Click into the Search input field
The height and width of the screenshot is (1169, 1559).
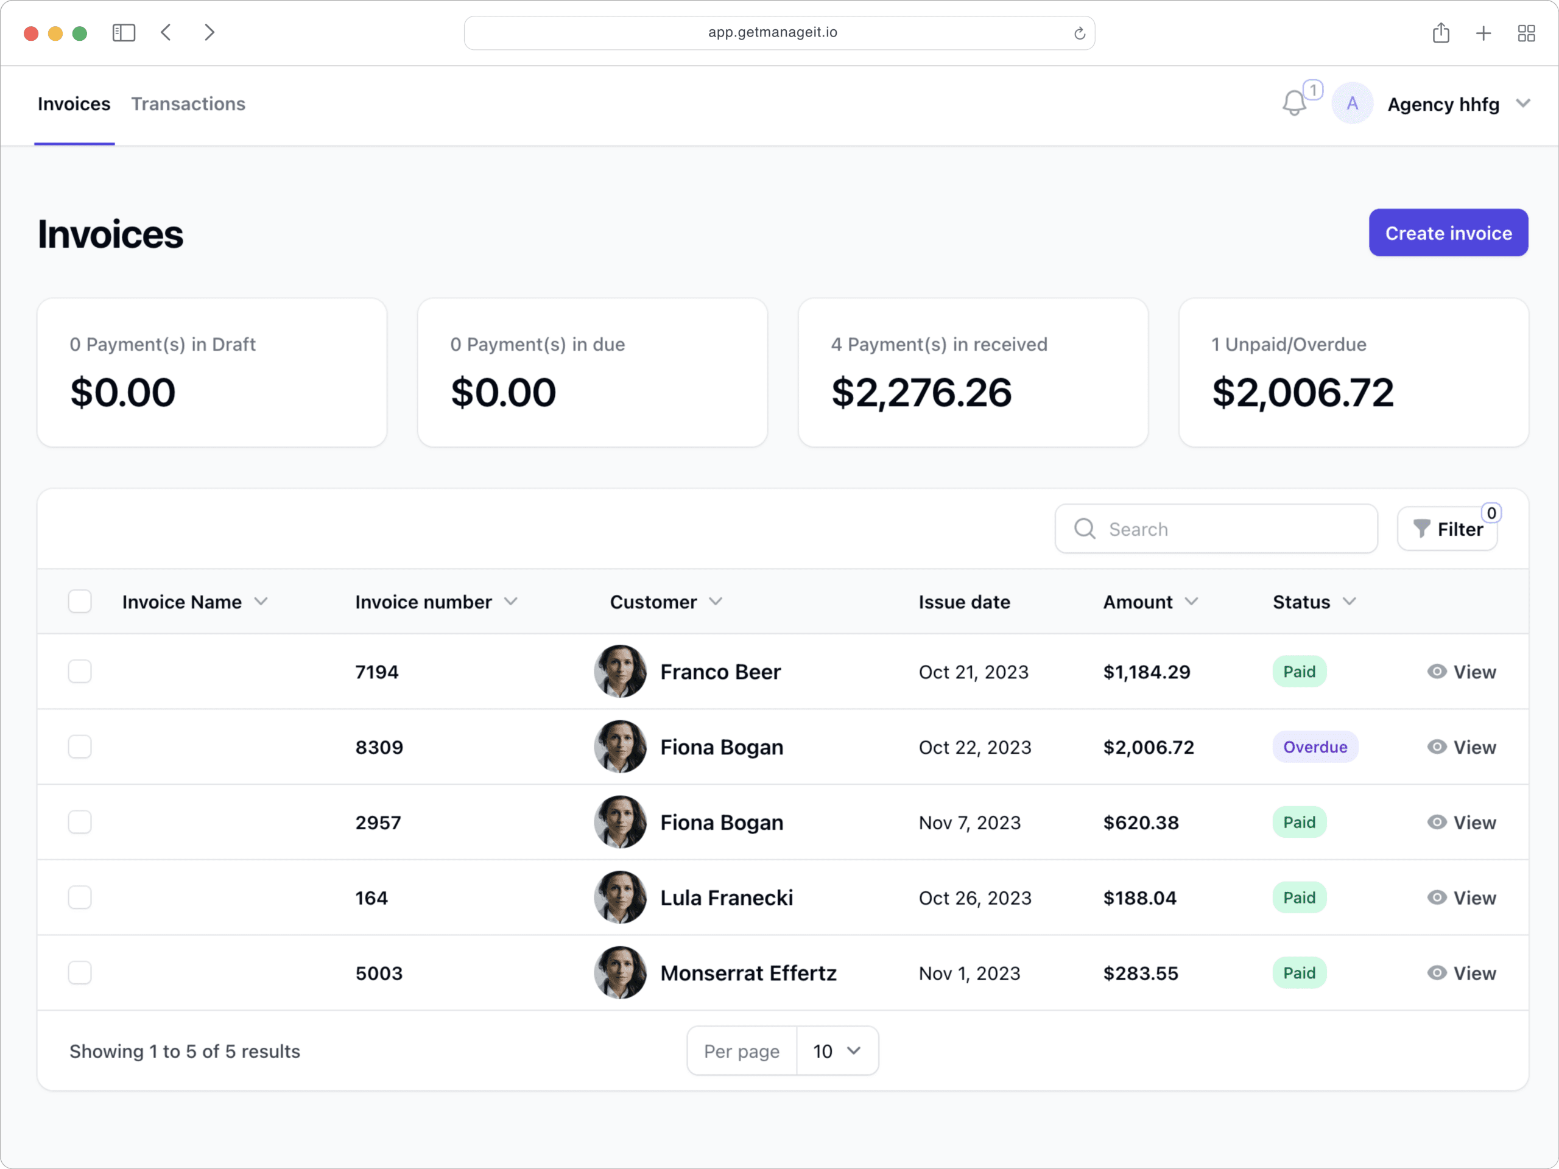pos(1226,529)
